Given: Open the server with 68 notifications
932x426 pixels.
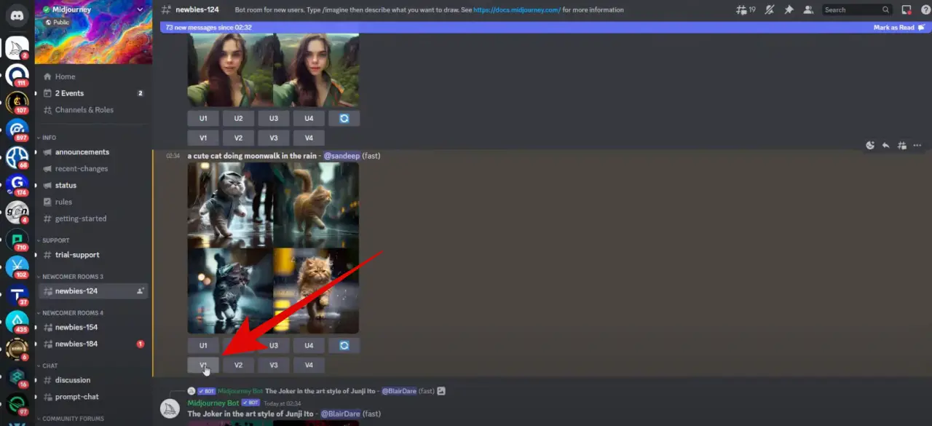Looking at the screenshot, I should pos(17,157).
